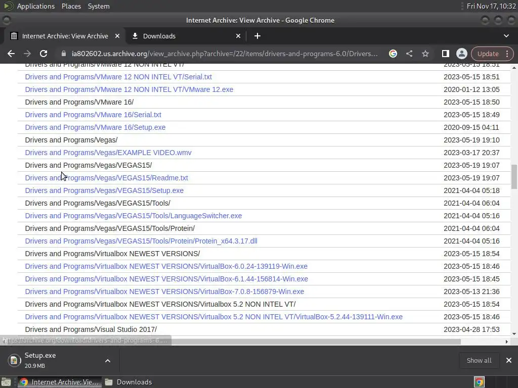Open the Chrome three-dot menu
518x388 pixels.
[x=507, y=54]
